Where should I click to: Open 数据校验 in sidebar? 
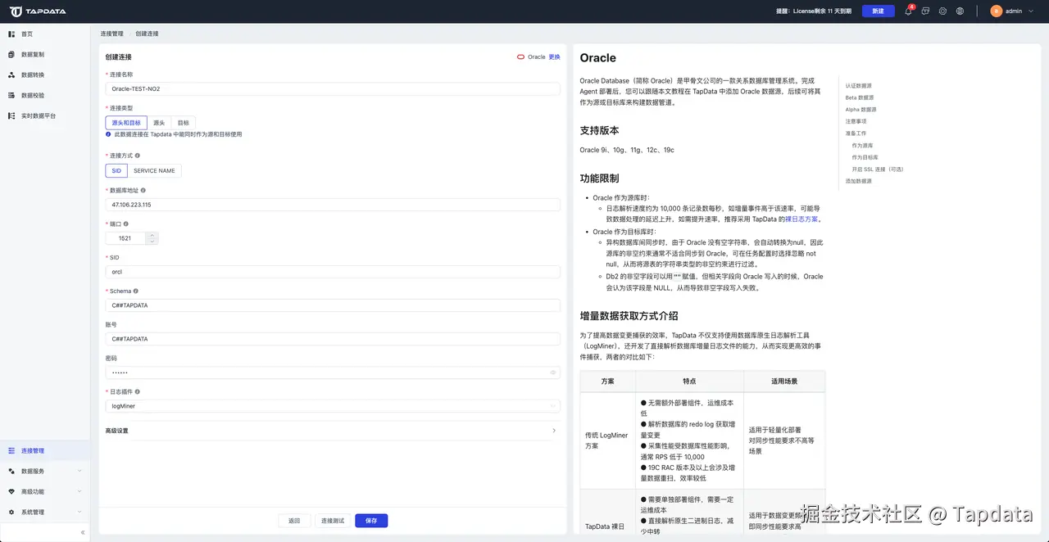point(45,95)
